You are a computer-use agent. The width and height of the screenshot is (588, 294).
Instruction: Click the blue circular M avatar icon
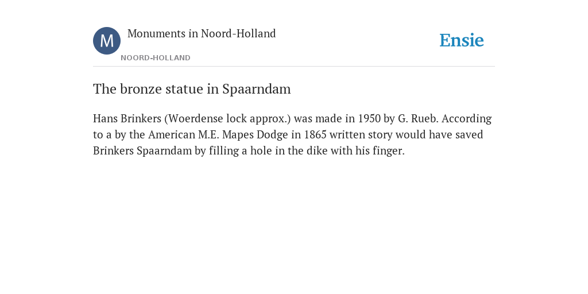pos(107,41)
